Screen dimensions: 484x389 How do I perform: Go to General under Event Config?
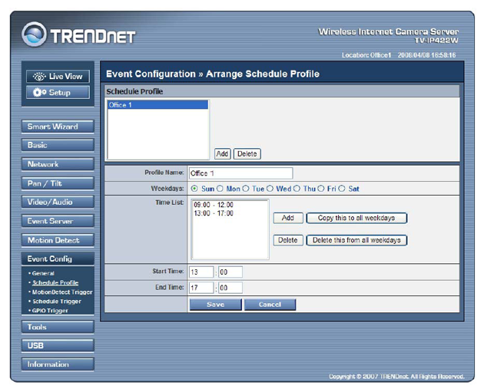click(43, 273)
